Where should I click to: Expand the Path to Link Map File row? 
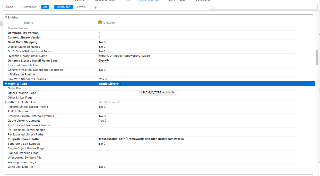click(6, 102)
